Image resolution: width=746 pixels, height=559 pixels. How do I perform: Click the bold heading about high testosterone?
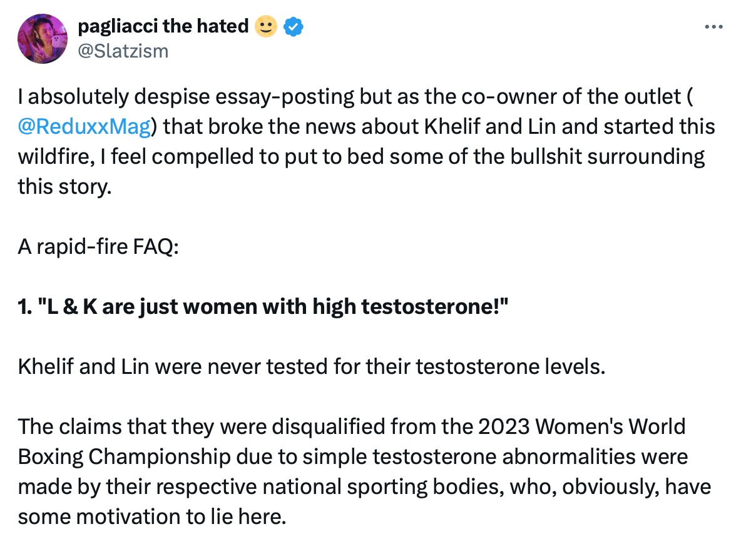click(263, 306)
